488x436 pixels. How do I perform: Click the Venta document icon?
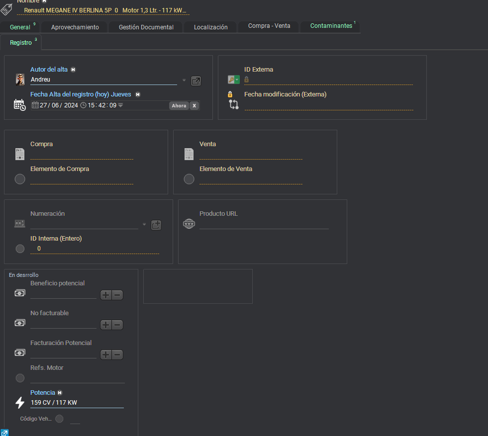pos(189,154)
